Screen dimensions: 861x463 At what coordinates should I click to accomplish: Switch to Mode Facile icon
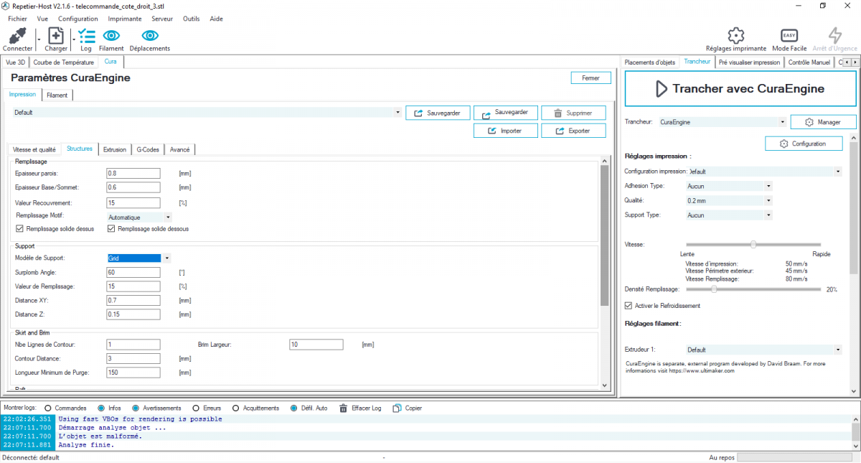tap(789, 35)
